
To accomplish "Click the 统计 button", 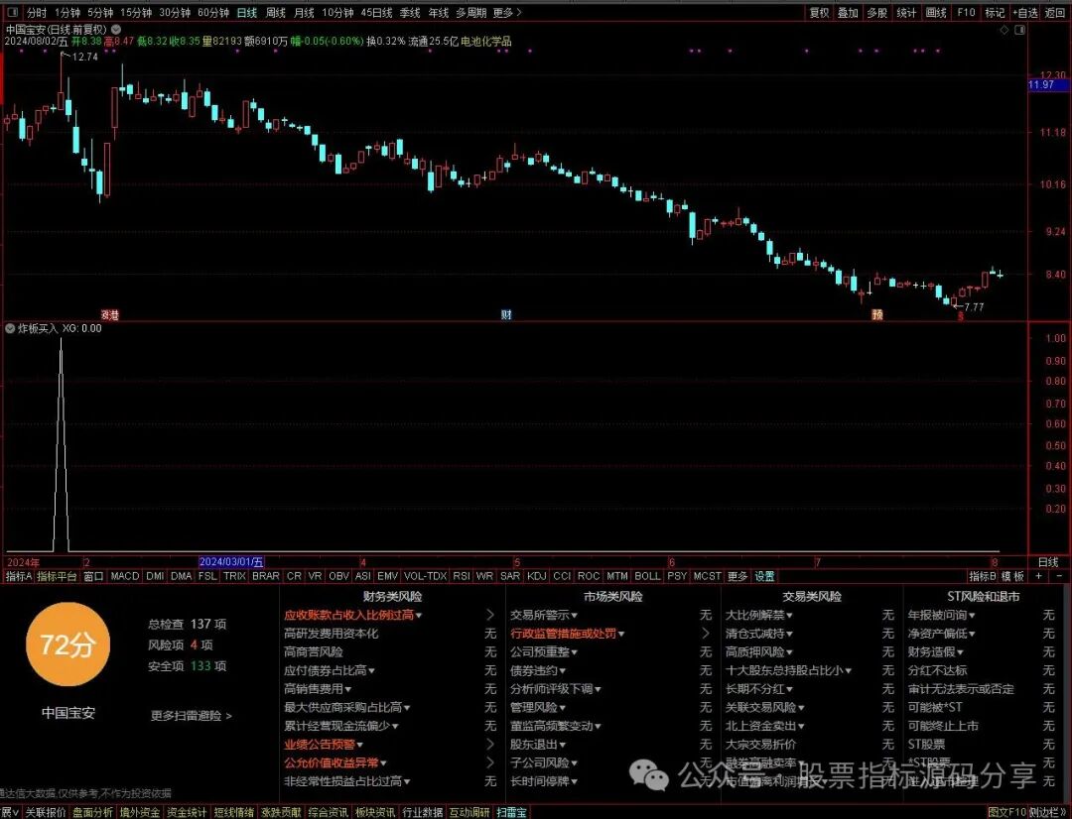I will (906, 12).
